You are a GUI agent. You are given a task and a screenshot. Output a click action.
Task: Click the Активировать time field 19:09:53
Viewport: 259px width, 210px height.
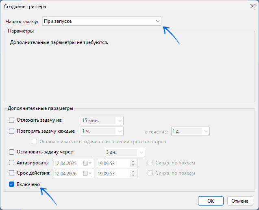tap(113, 163)
